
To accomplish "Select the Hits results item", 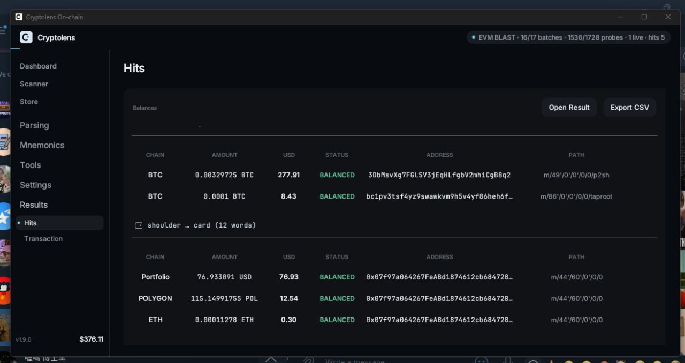I will 59,223.
